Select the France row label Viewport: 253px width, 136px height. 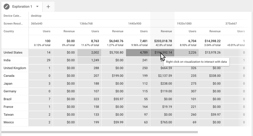coord(8,107)
